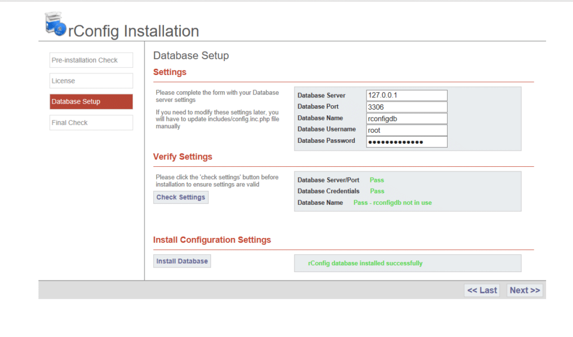This screenshot has height=337, width=573.
Task: Go to the License step
Action: click(91, 81)
